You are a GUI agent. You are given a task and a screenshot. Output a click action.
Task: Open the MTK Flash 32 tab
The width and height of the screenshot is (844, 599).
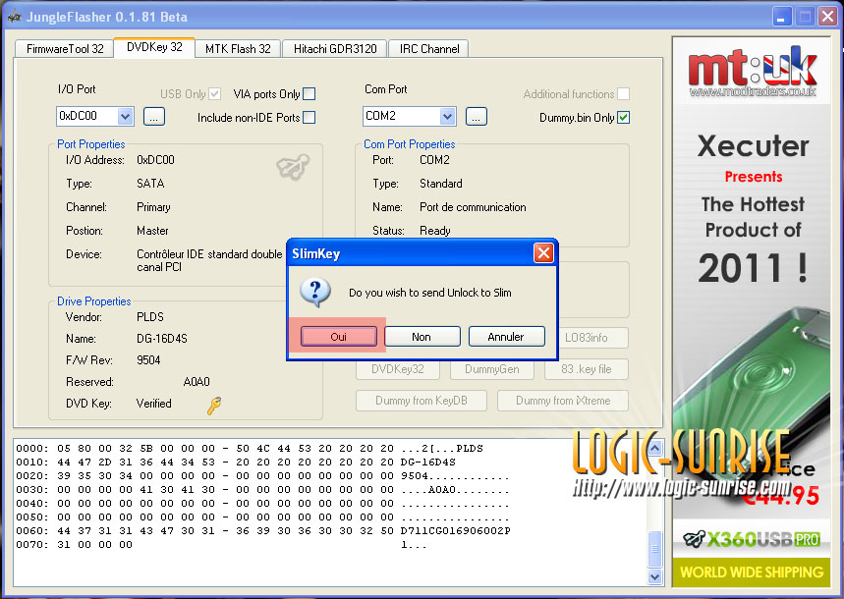tap(238, 49)
